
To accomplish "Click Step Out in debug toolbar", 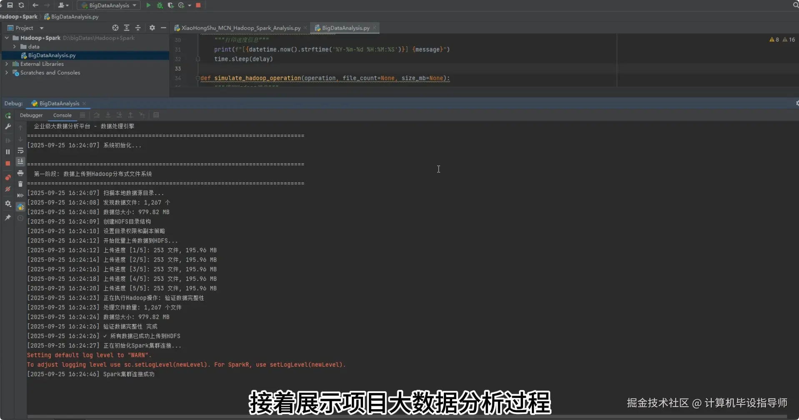I will (130, 115).
